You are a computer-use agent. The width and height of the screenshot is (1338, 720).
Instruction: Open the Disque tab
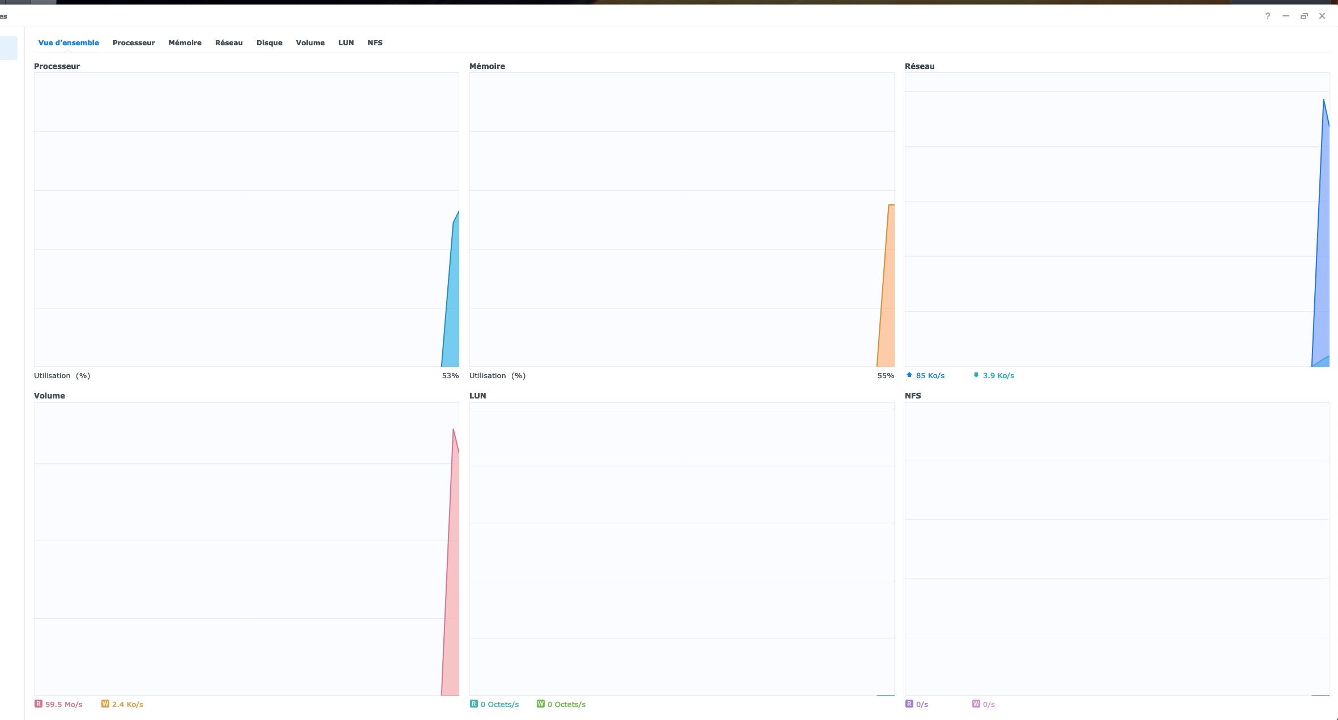coord(269,43)
